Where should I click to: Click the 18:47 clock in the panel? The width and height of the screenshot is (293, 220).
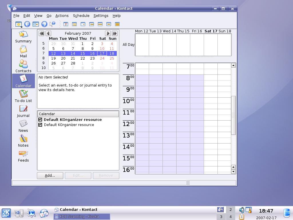tap(266, 211)
